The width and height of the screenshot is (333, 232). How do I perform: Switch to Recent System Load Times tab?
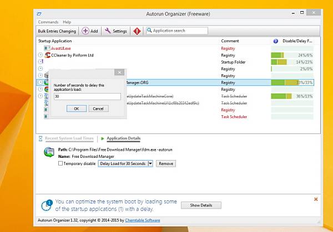pos(69,138)
